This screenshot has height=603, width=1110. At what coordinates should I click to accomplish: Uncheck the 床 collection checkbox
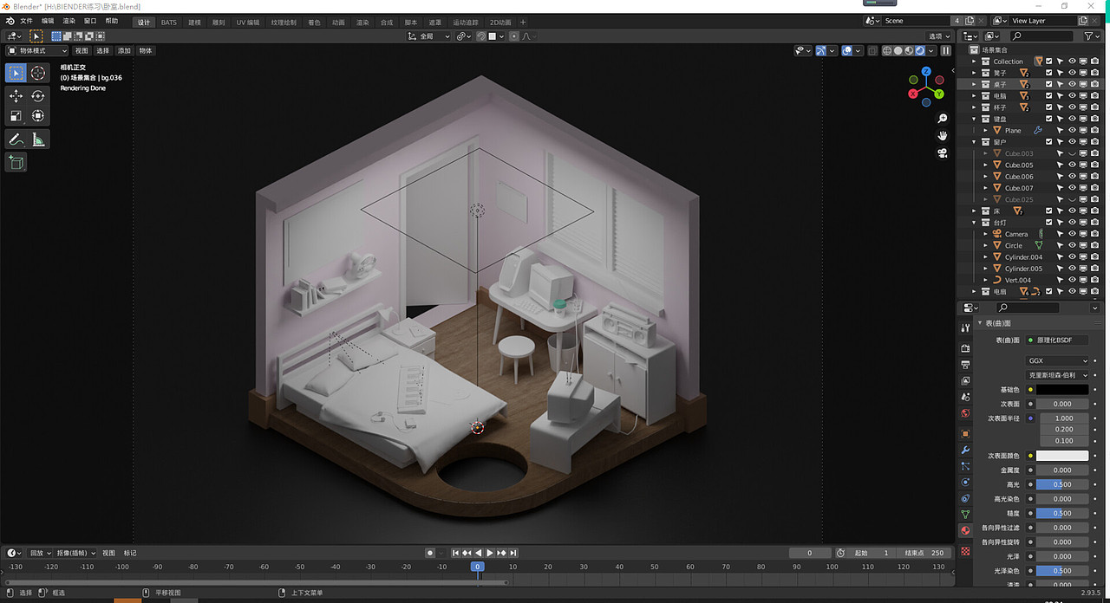coord(1048,211)
